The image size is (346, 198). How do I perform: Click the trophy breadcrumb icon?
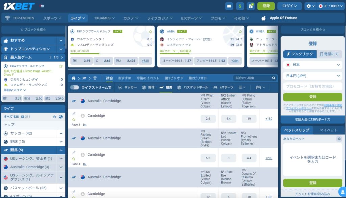coord(95,78)
